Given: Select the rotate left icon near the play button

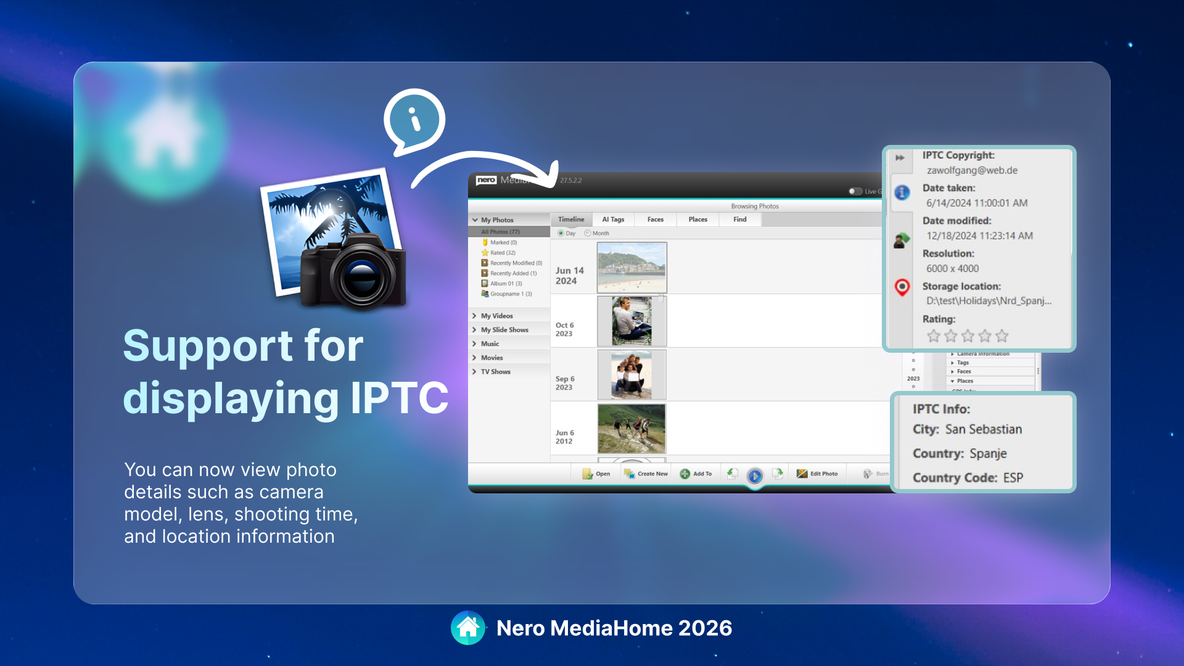Looking at the screenshot, I should (733, 475).
